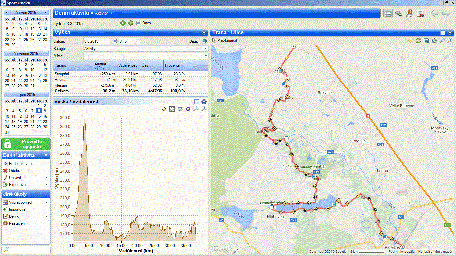Fit the elevation chart to window
The height and width of the screenshot is (256, 456).
tap(188, 109)
